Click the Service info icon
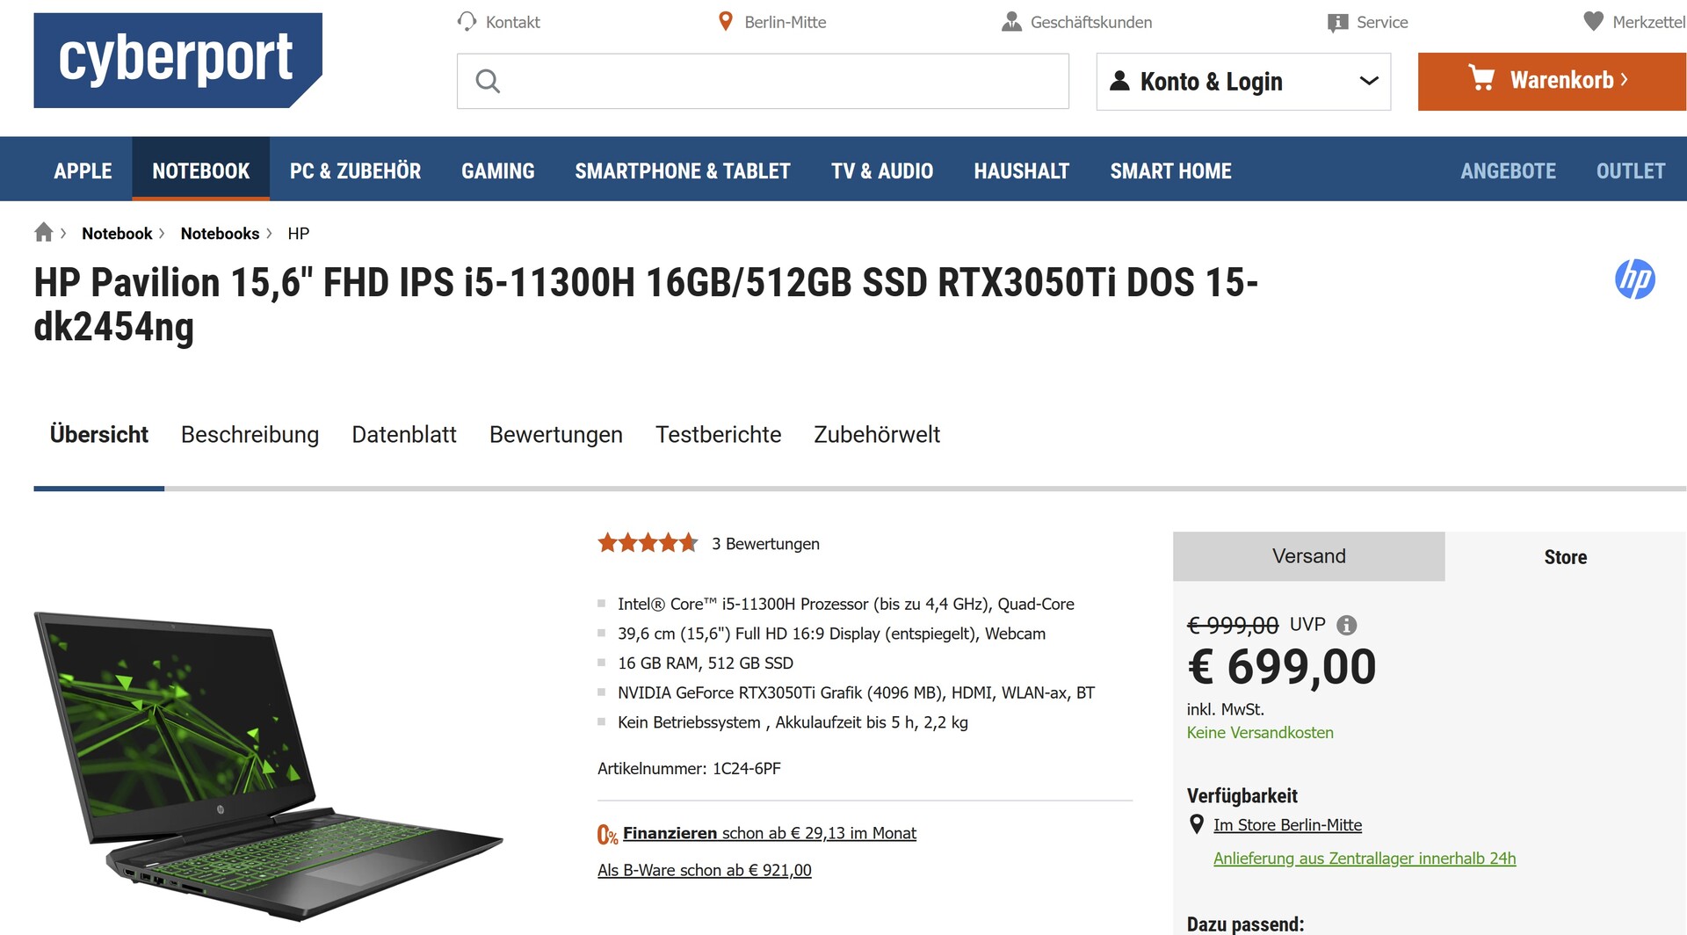The image size is (1687, 935). point(1337,23)
